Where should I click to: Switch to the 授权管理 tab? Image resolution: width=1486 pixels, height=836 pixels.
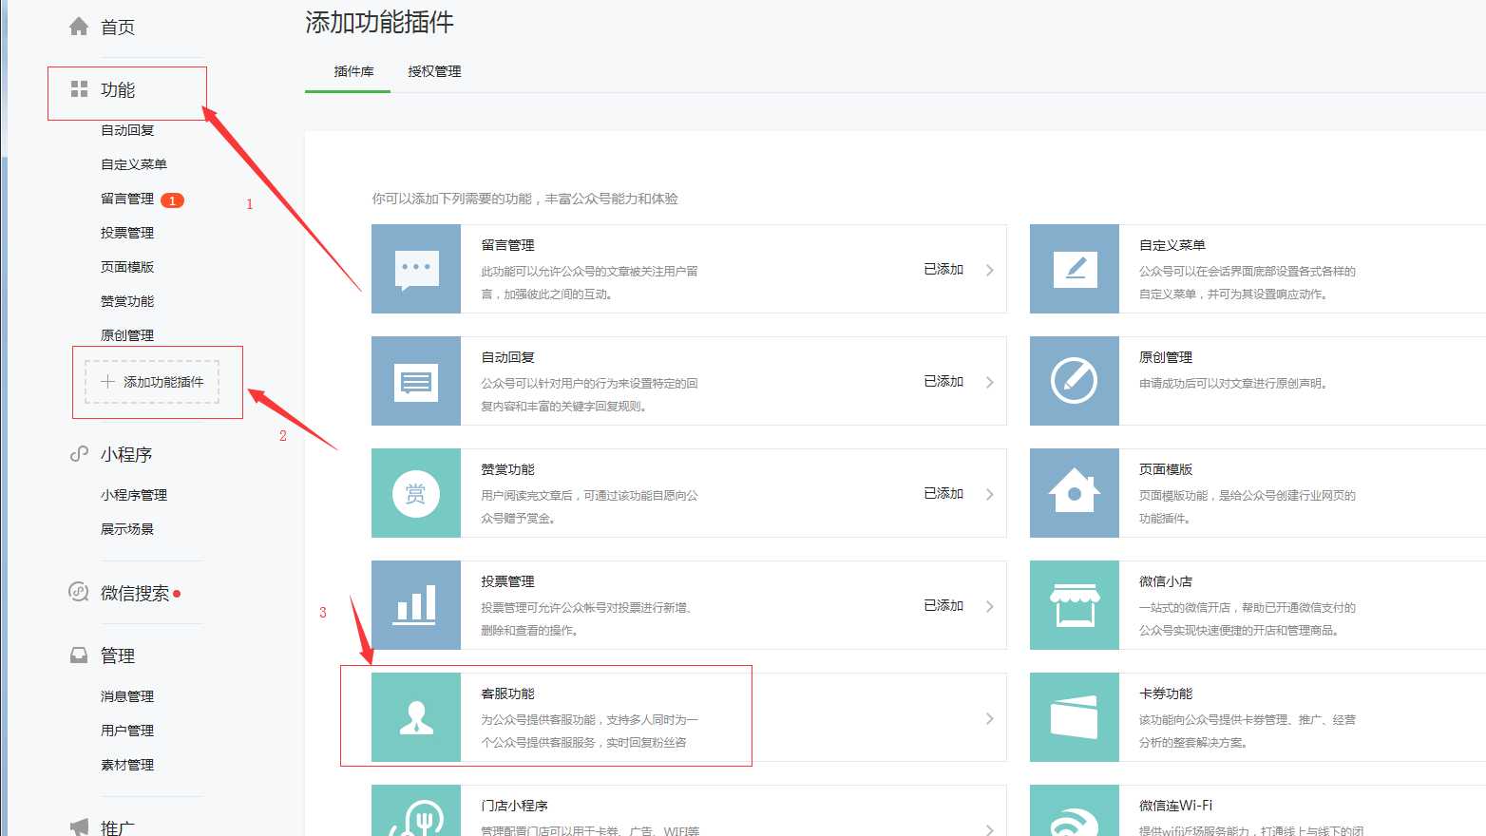[434, 71]
